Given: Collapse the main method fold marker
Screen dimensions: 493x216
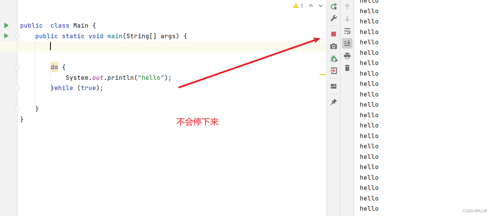Looking at the screenshot, I should [x=17, y=36].
